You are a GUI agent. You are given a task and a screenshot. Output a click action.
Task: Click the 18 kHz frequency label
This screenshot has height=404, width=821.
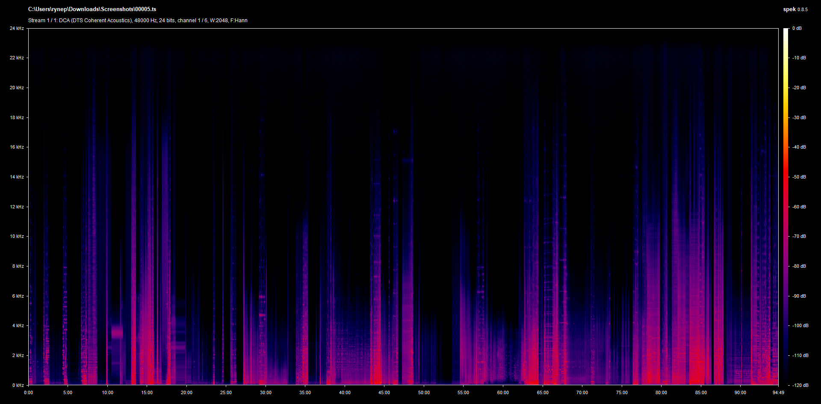click(x=17, y=117)
